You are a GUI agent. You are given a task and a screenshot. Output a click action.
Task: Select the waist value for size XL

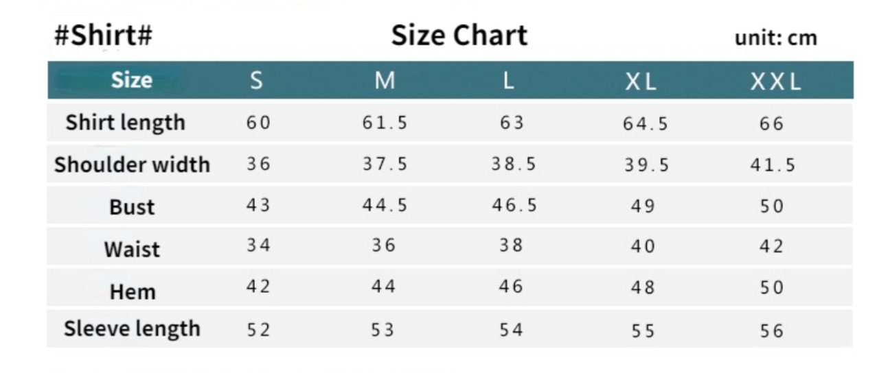tap(642, 247)
